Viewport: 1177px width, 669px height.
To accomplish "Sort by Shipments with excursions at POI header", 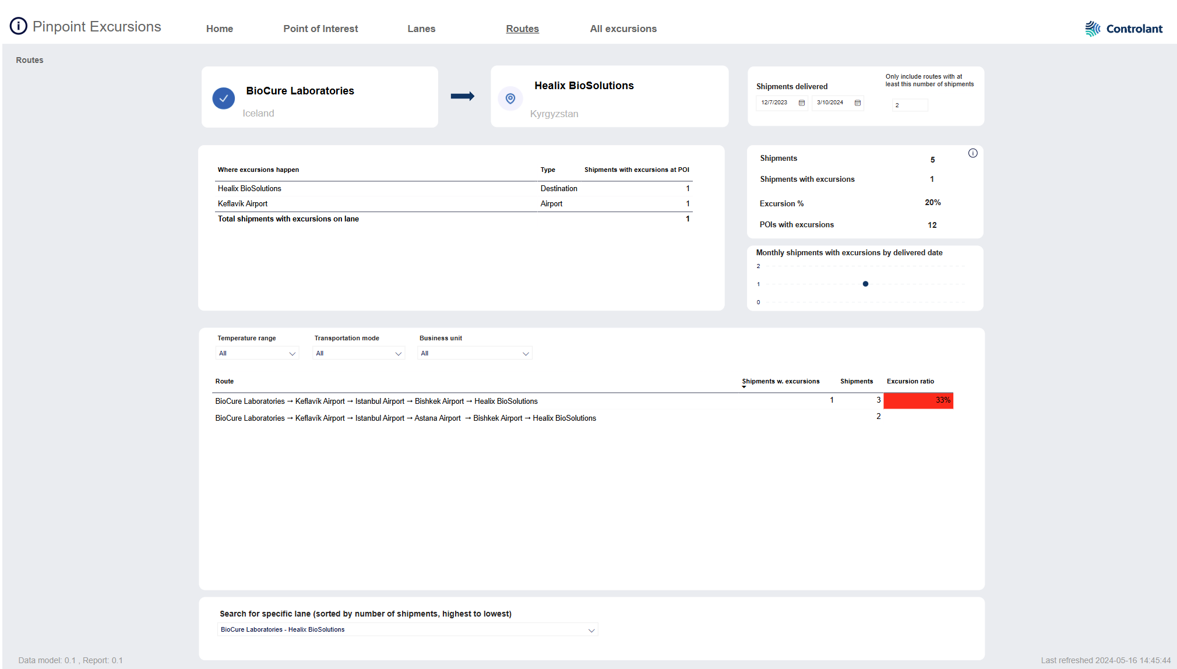I will coord(637,170).
